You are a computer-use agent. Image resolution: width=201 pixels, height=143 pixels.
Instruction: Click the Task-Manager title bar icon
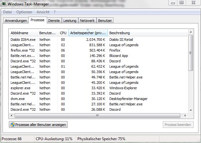(3, 4)
